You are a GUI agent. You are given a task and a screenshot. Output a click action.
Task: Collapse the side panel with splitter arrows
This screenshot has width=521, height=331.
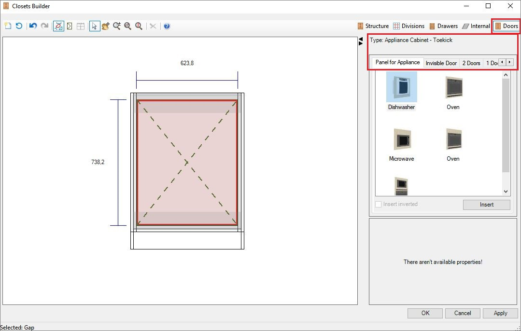[x=361, y=41]
